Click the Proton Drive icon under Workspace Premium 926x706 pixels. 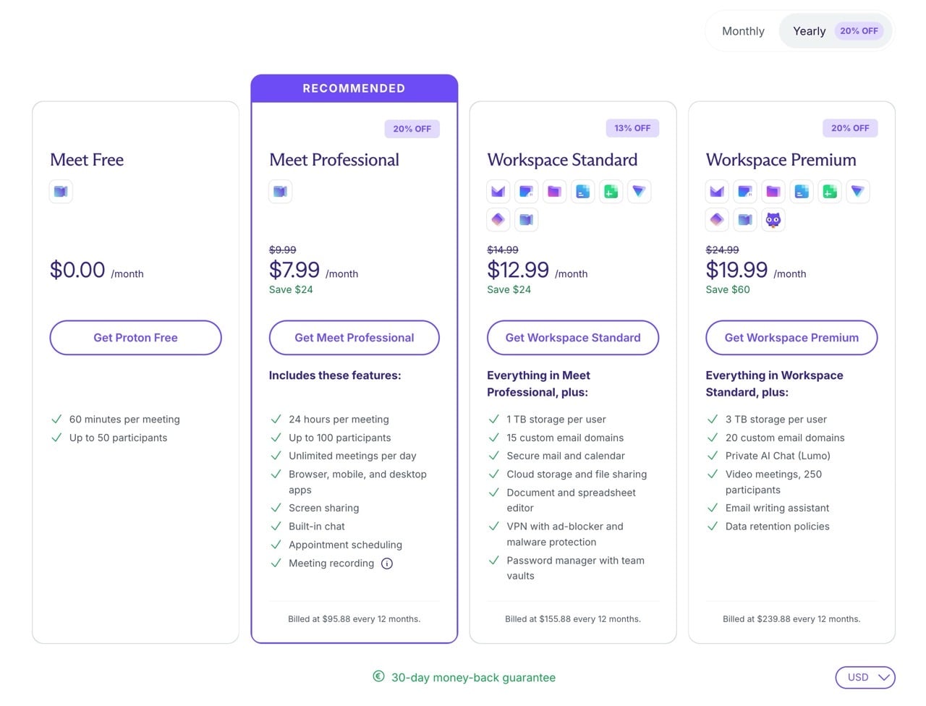point(773,192)
